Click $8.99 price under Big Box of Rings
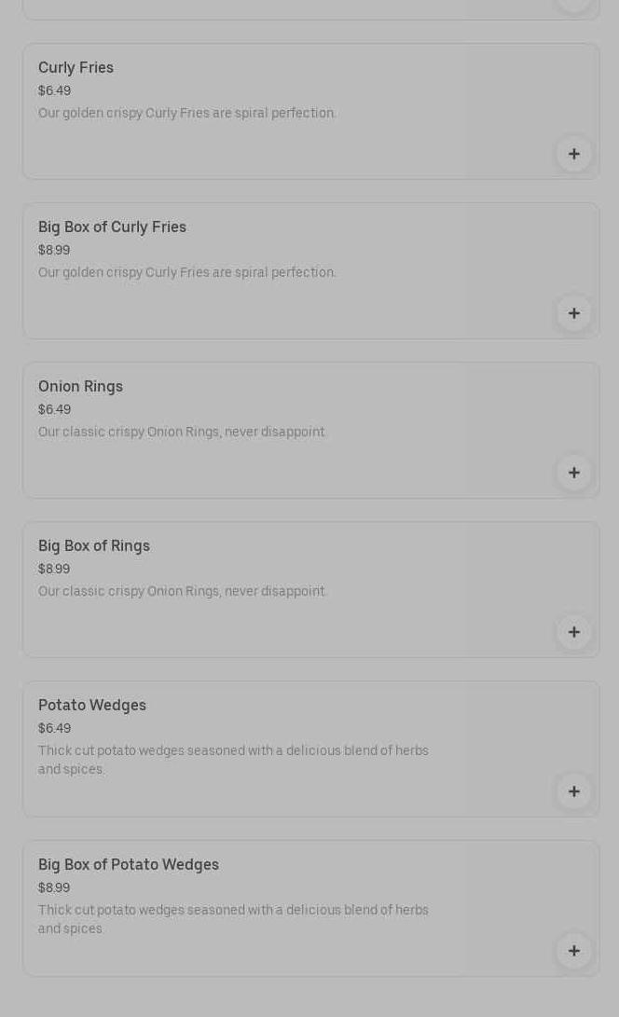This screenshot has height=1017, width=619. pos(54,570)
